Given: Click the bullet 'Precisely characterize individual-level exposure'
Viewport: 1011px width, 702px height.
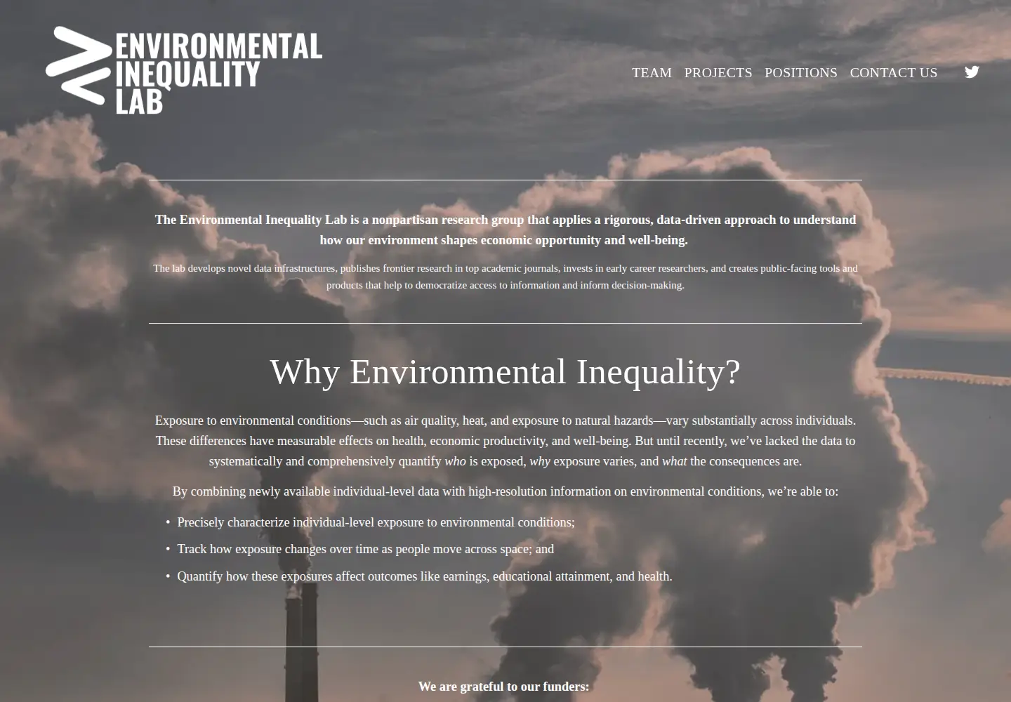Looking at the screenshot, I should click(x=376, y=522).
